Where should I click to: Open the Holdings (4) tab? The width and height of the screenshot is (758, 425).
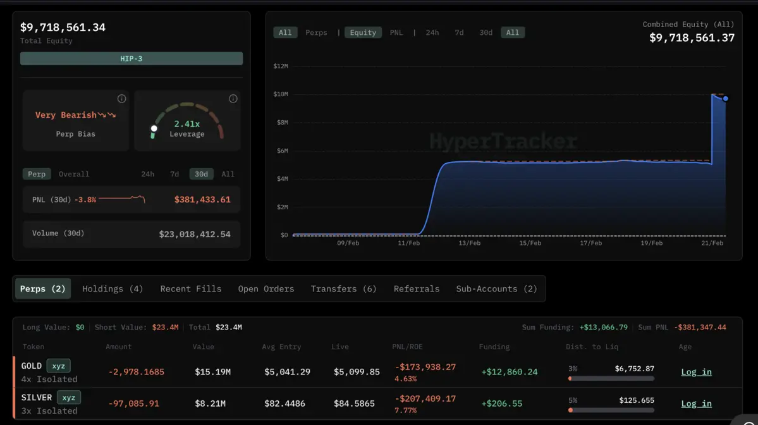click(x=113, y=288)
